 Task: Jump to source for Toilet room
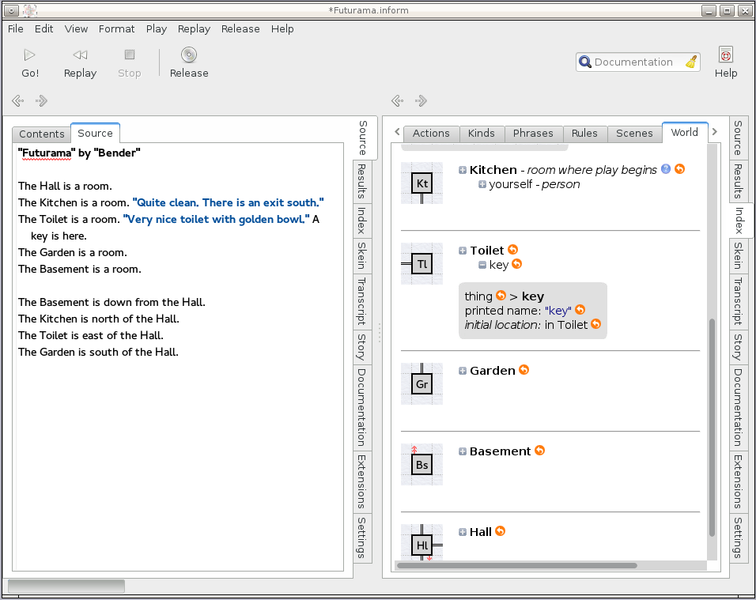click(513, 250)
